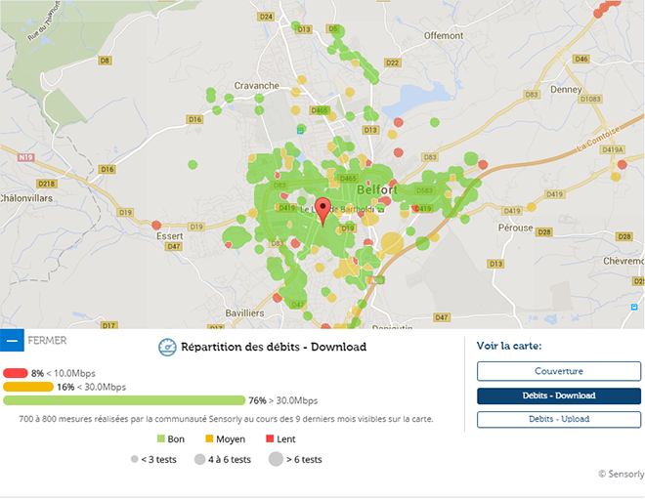Click the D1083 road marker
Screen dimensions: 645x499
(590, 99)
